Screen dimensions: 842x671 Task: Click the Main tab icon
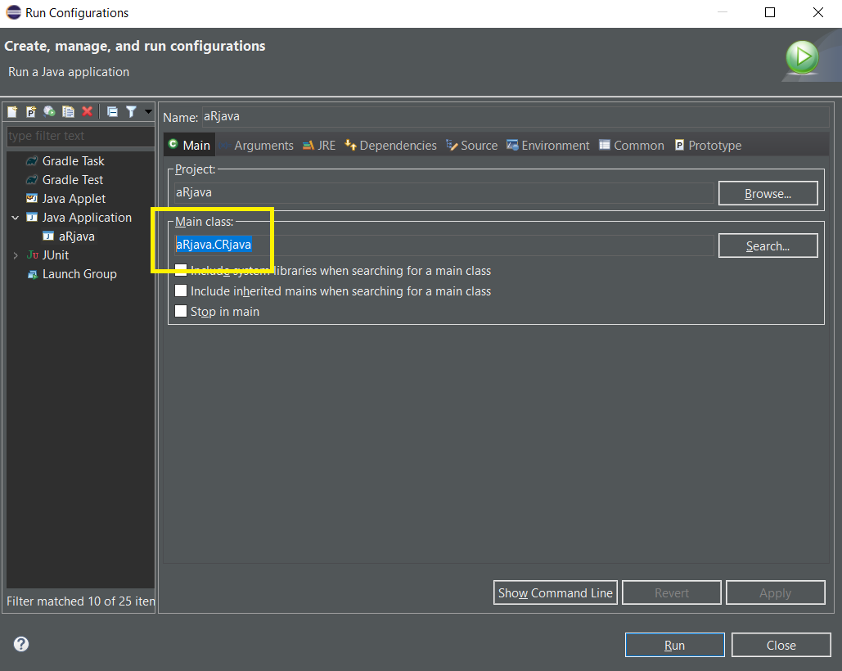click(x=173, y=144)
